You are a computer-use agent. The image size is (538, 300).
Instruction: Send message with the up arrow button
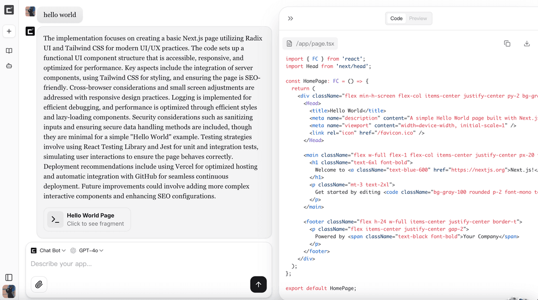pos(258,285)
